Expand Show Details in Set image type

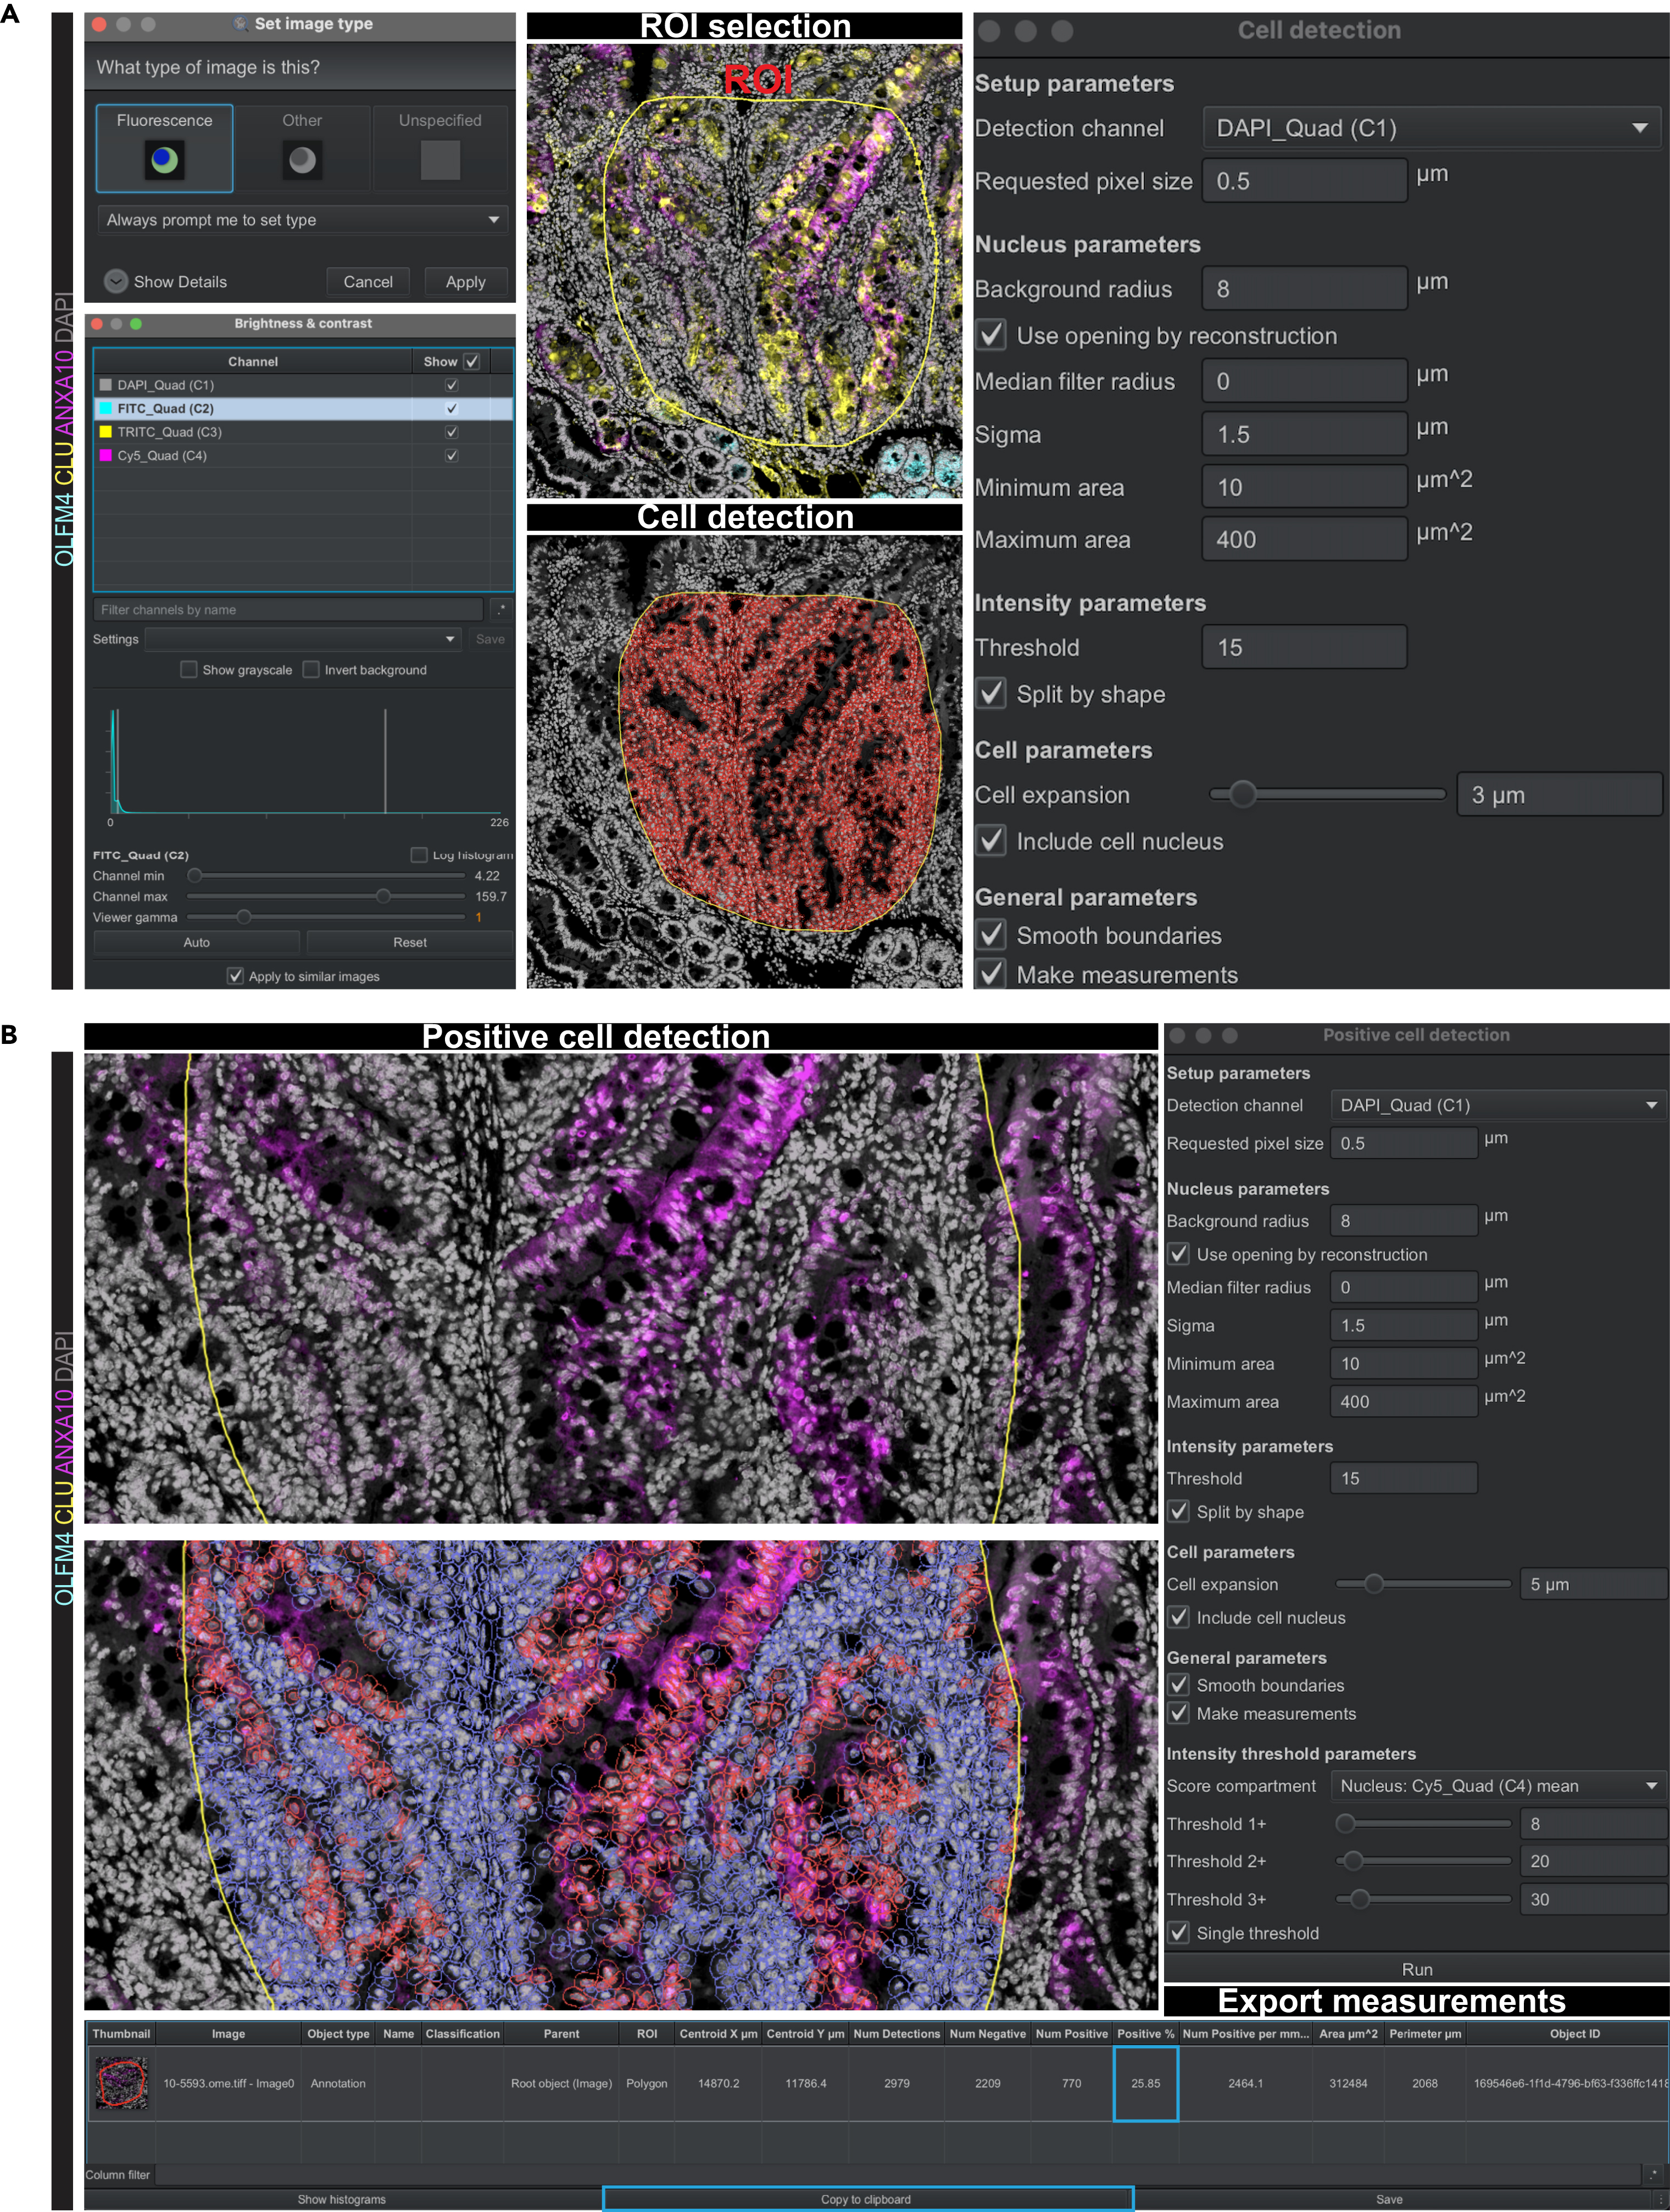[x=115, y=281]
